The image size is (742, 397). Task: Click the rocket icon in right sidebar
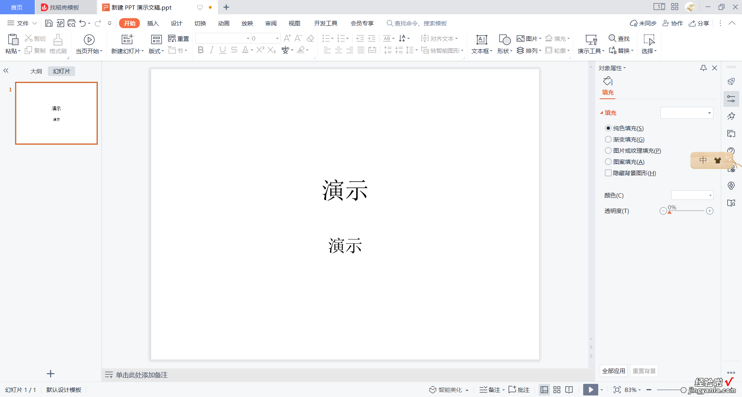[731, 81]
